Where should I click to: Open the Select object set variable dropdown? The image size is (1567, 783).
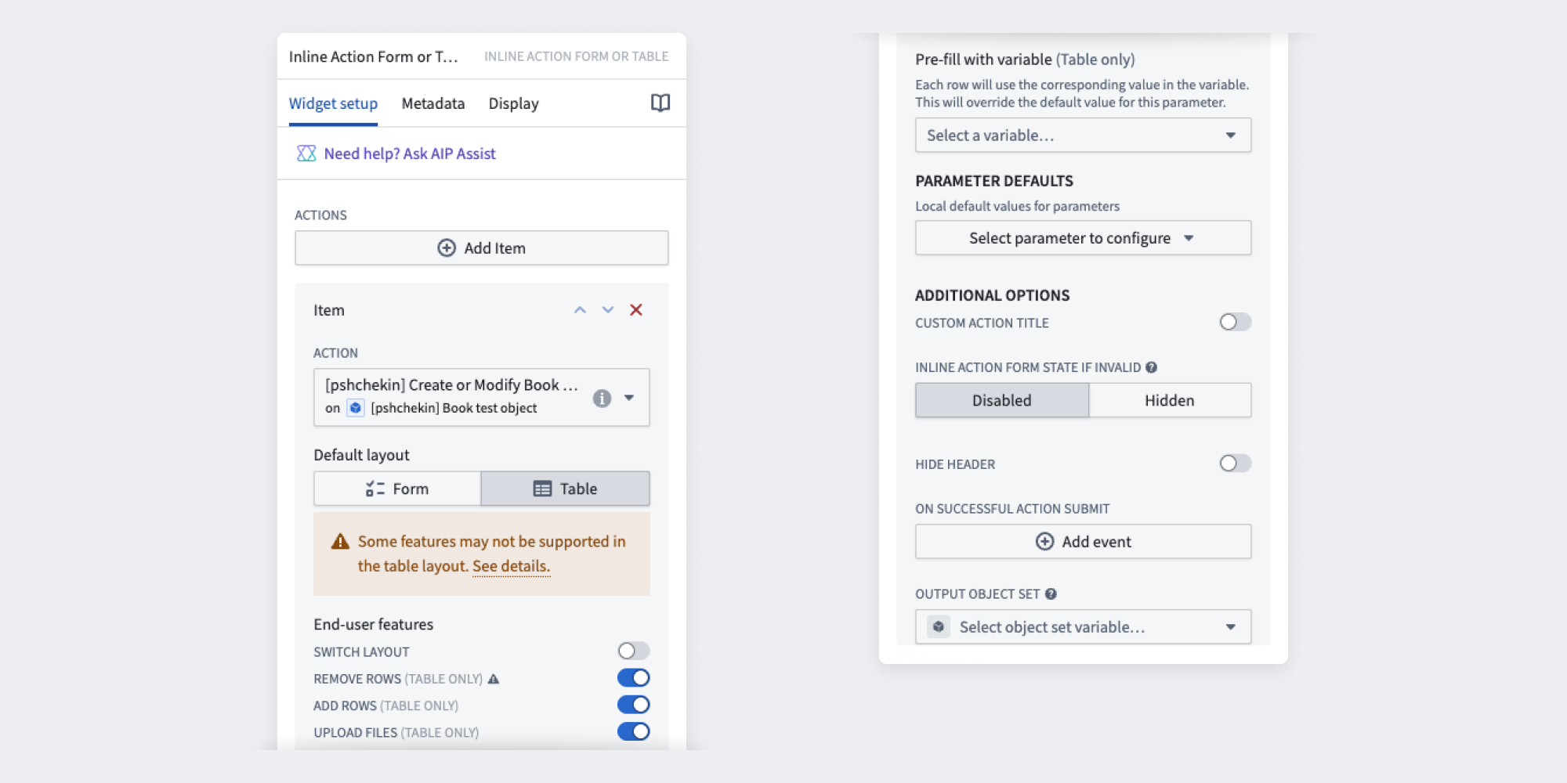coord(1083,626)
